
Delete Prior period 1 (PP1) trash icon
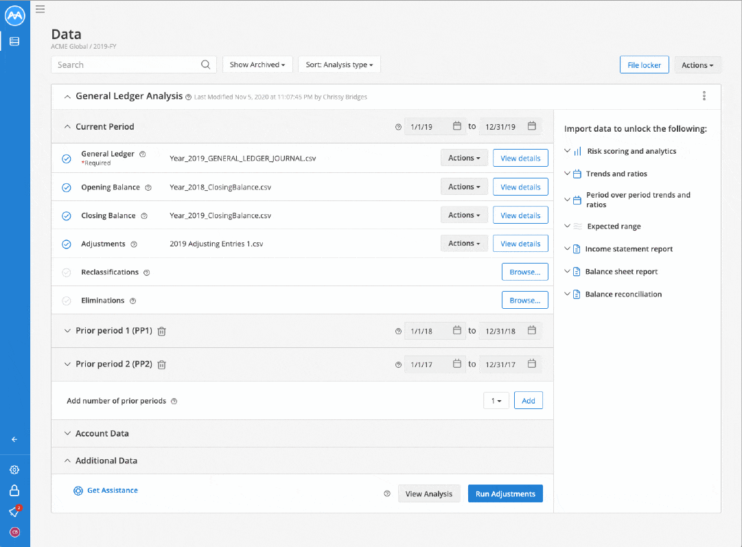[x=161, y=331]
